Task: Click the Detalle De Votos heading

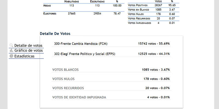Action: tap(55, 34)
